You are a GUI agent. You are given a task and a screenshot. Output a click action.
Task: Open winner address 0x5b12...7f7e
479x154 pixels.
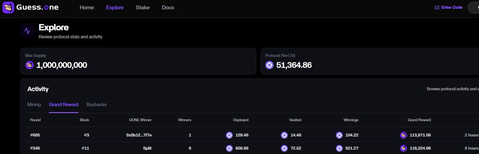point(139,135)
